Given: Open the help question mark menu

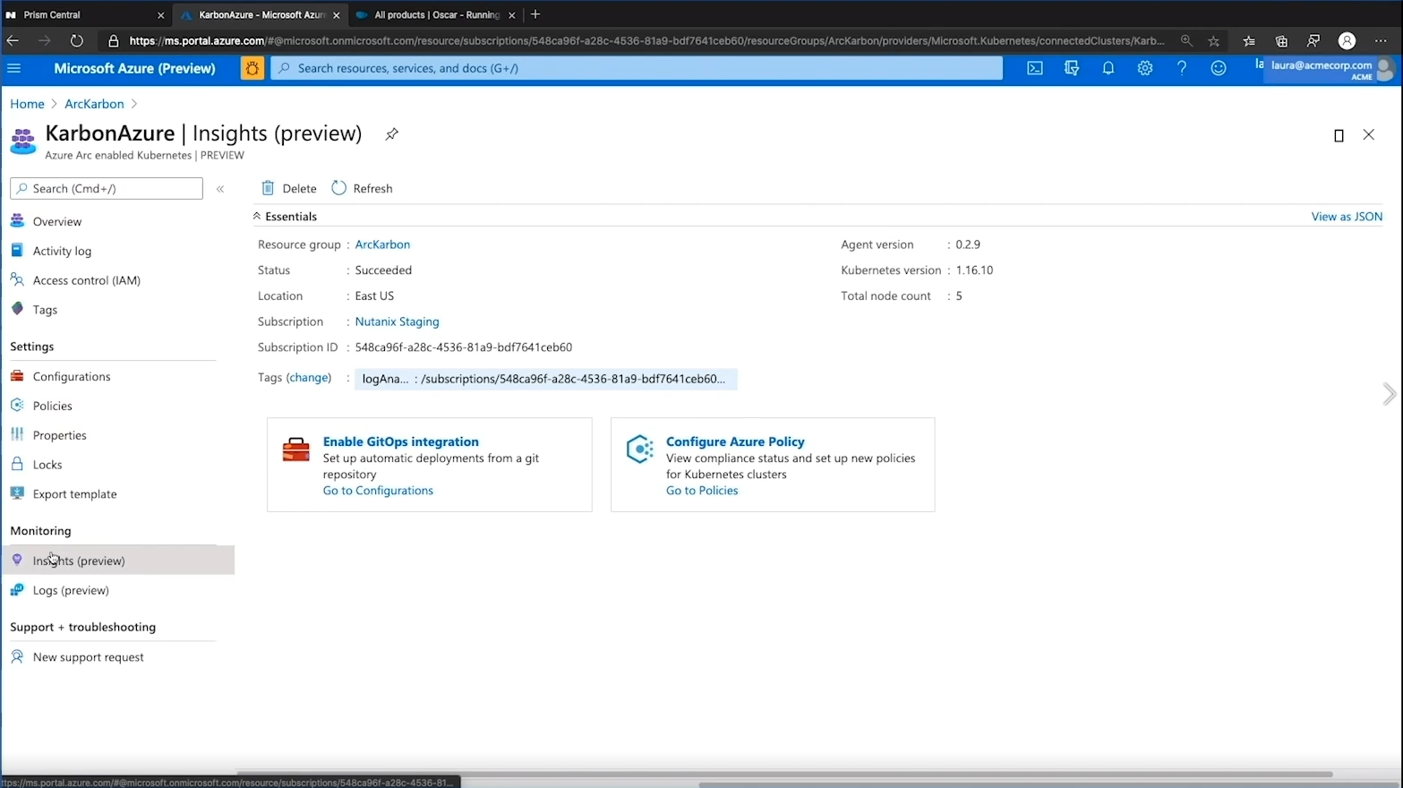Looking at the screenshot, I should click(x=1182, y=68).
